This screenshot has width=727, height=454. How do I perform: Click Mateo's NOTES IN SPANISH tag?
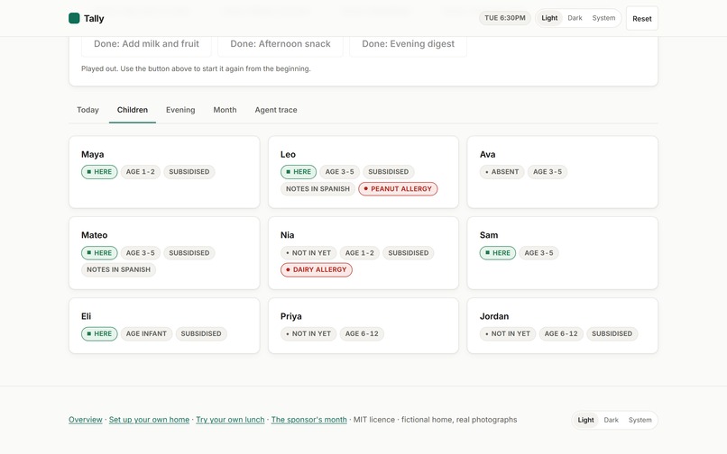[x=118, y=269]
